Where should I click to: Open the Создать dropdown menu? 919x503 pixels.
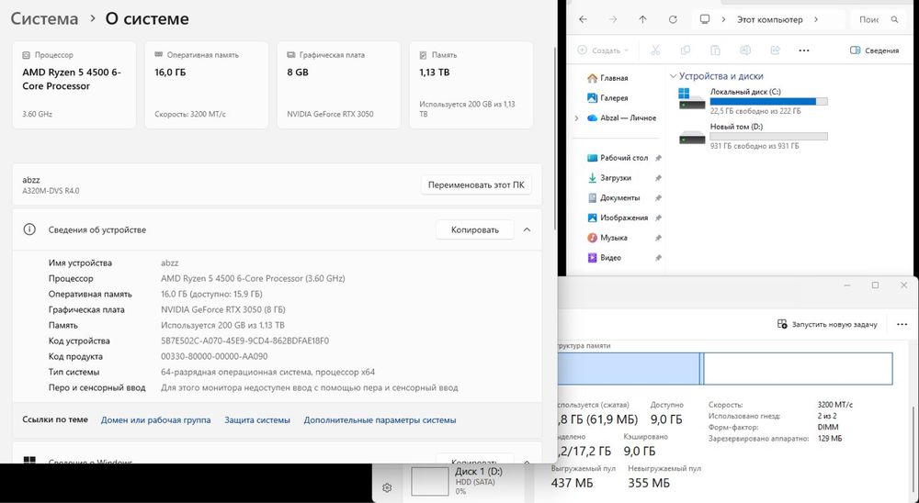pos(603,50)
